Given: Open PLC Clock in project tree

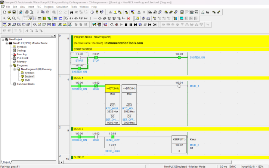Looking at the screenshot, I should tap(22, 58).
